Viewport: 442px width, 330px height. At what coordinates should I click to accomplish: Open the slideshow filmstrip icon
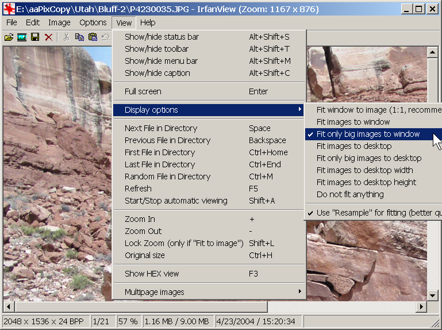pyautogui.click(x=22, y=37)
